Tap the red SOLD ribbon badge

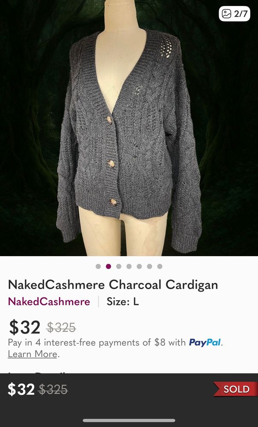point(236,389)
